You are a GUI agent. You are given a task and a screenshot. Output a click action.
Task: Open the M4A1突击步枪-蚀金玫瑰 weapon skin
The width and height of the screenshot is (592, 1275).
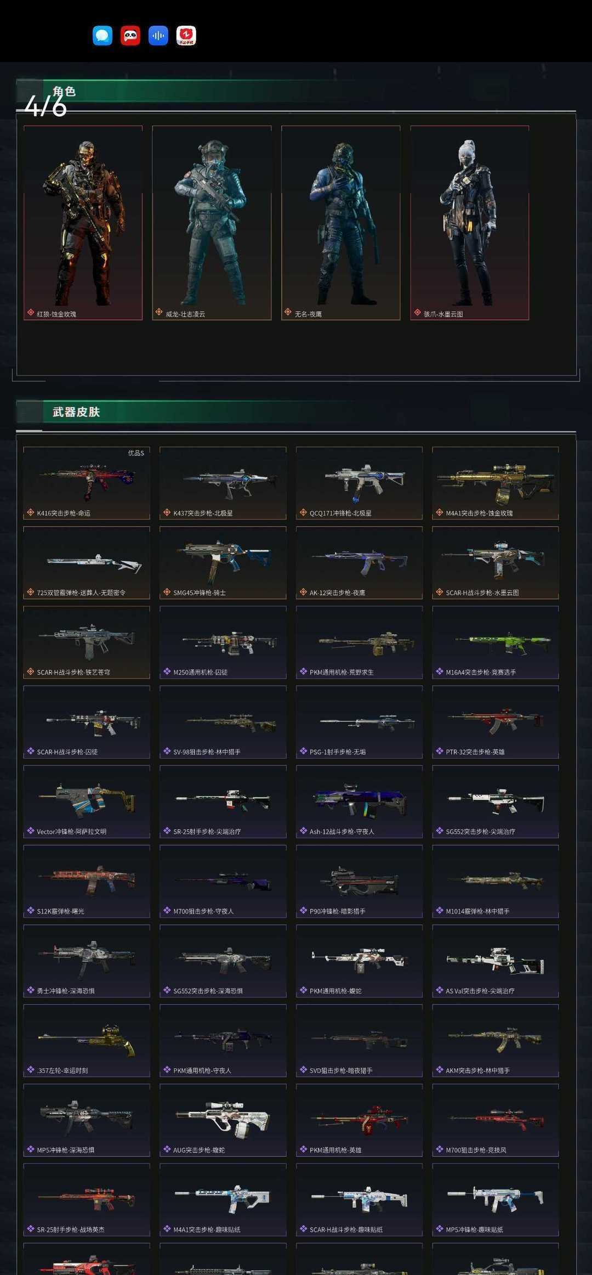tap(496, 483)
